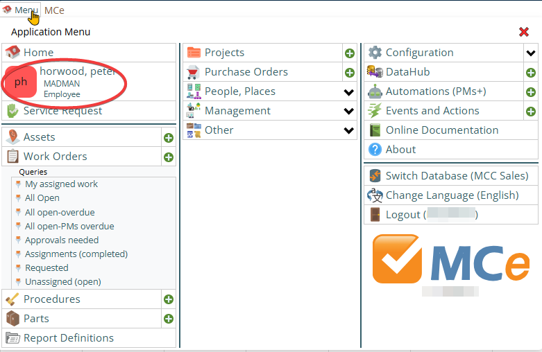Expand the Management chevron
Screen dimensions: 542x352
(x=349, y=111)
